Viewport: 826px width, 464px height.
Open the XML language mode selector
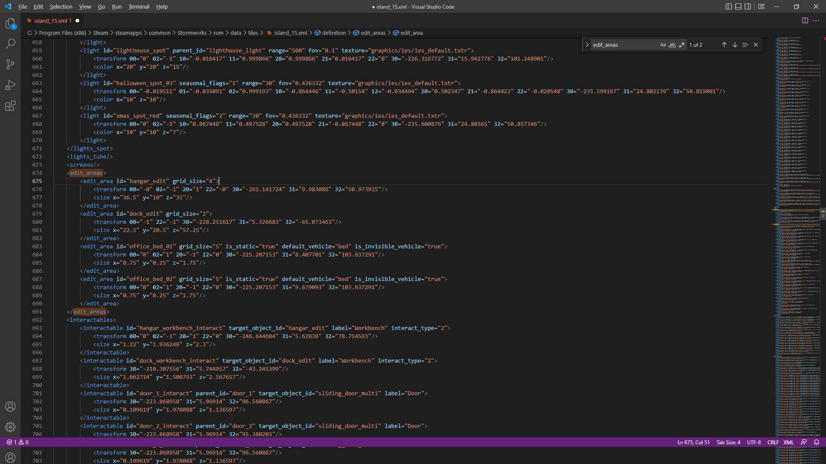tap(788, 442)
